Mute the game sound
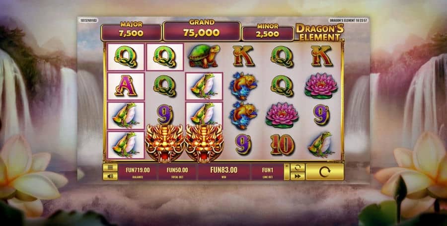The width and height of the screenshot is (447, 226). [110, 176]
